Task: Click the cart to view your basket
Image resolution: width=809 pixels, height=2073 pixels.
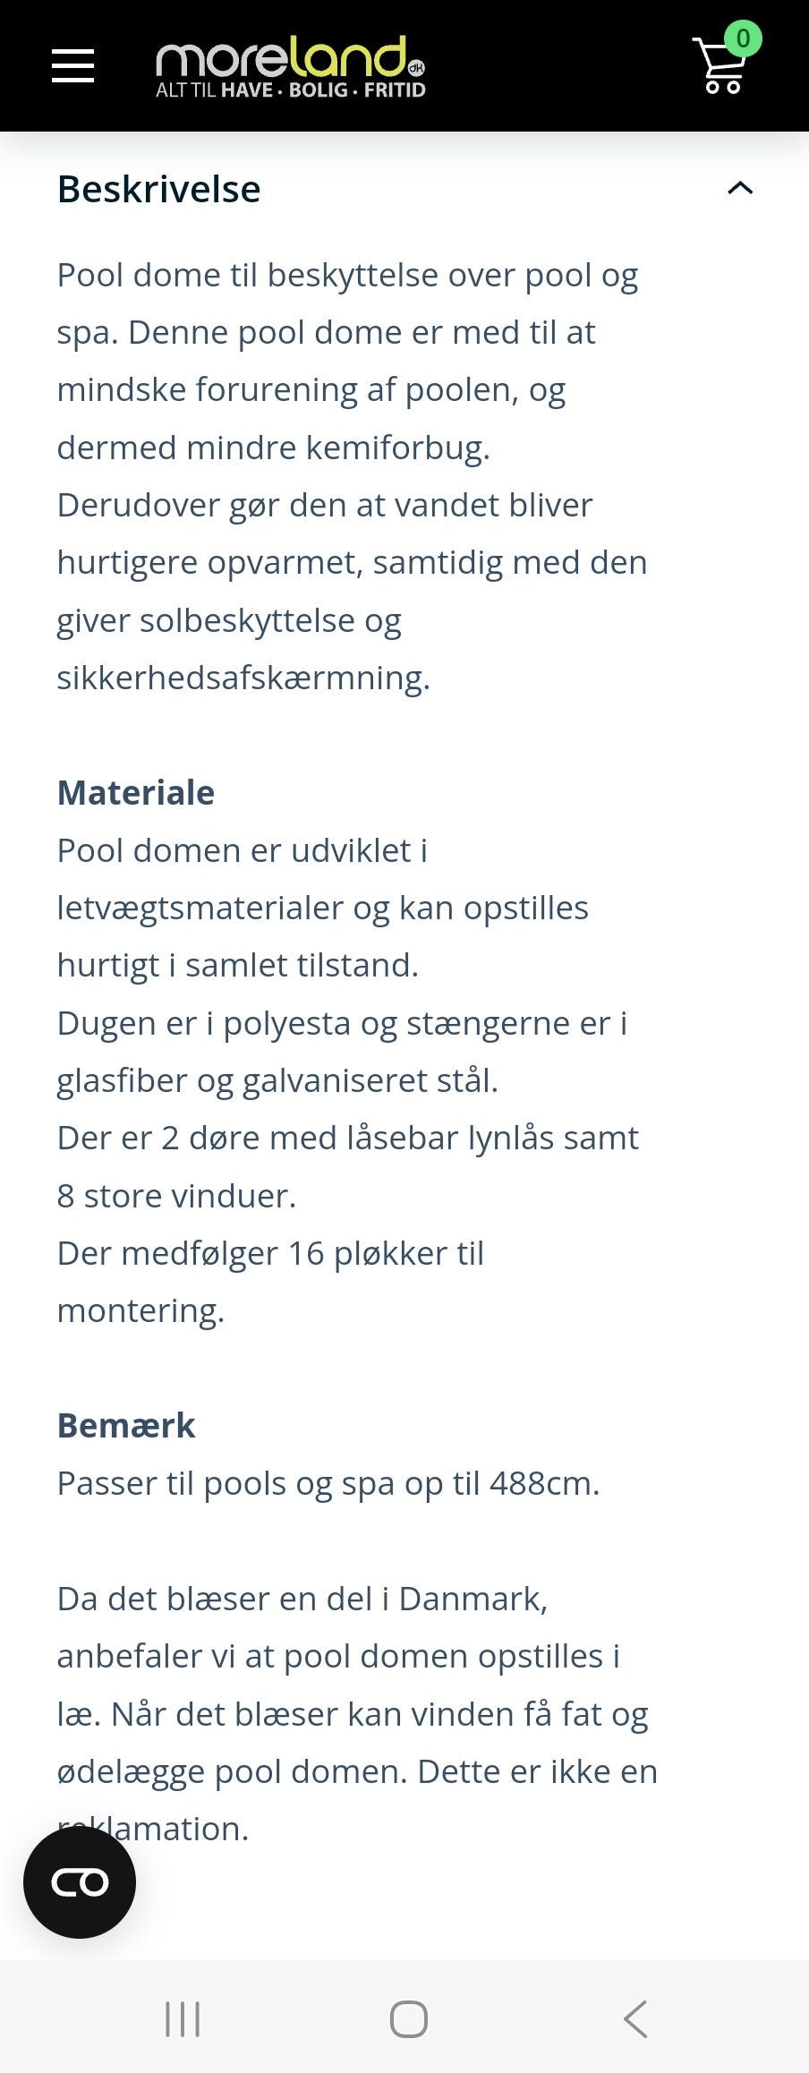Action: (721, 70)
